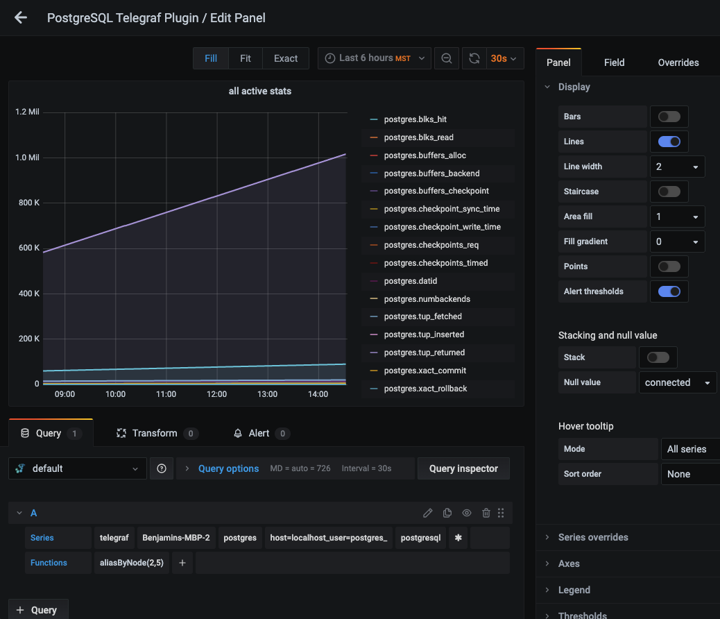Image resolution: width=720 pixels, height=619 pixels.
Task: Toggle visibility of query A
Action: pyautogui.click(x=467, y=513)
